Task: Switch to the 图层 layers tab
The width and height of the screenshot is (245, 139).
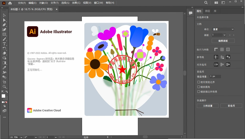Action: [207, 11]
